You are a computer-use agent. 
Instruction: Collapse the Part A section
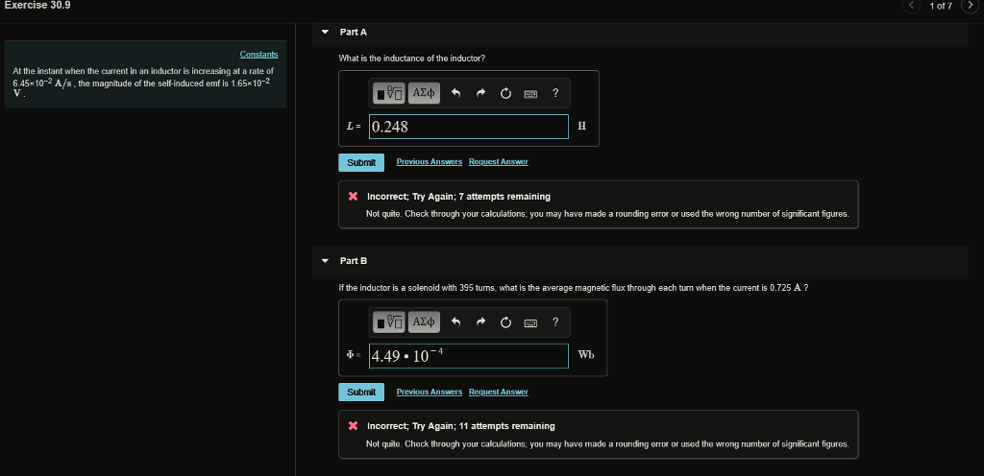tap(325, 32)
